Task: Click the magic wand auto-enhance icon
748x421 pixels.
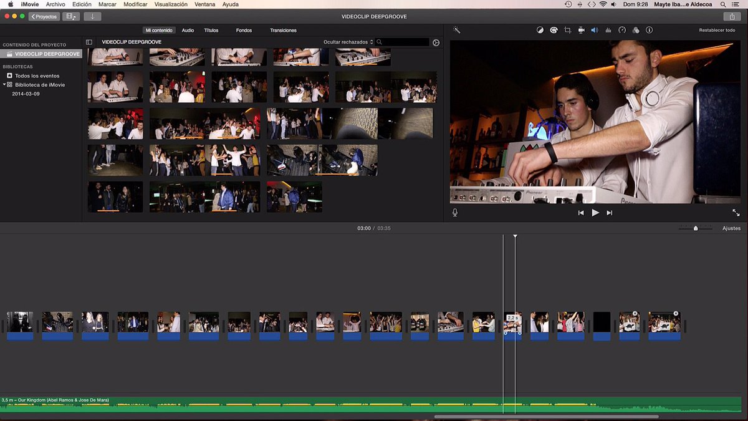Action: coord(456,30)
